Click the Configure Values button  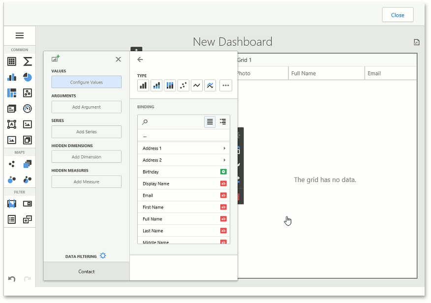pyautogui.click(x=86, y=82)
